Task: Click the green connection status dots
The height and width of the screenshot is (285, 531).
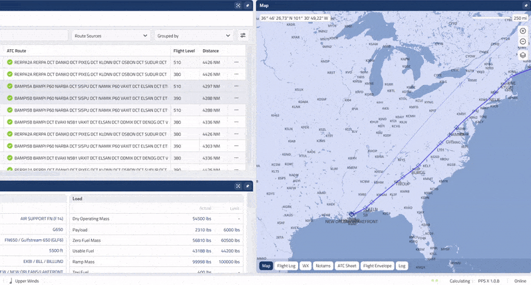Action: [435, 280]
